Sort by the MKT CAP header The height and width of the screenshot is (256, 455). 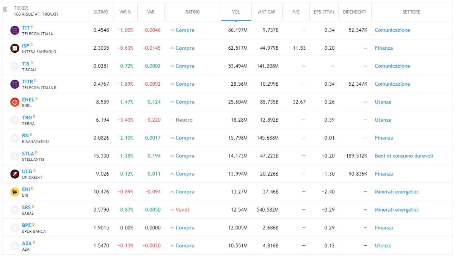click(x=267, y=12)
